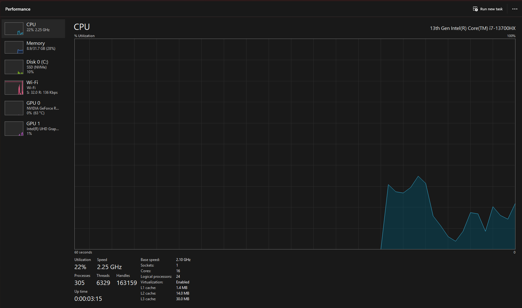Switch to the Memory performance entry

click(x=33, y=47)
